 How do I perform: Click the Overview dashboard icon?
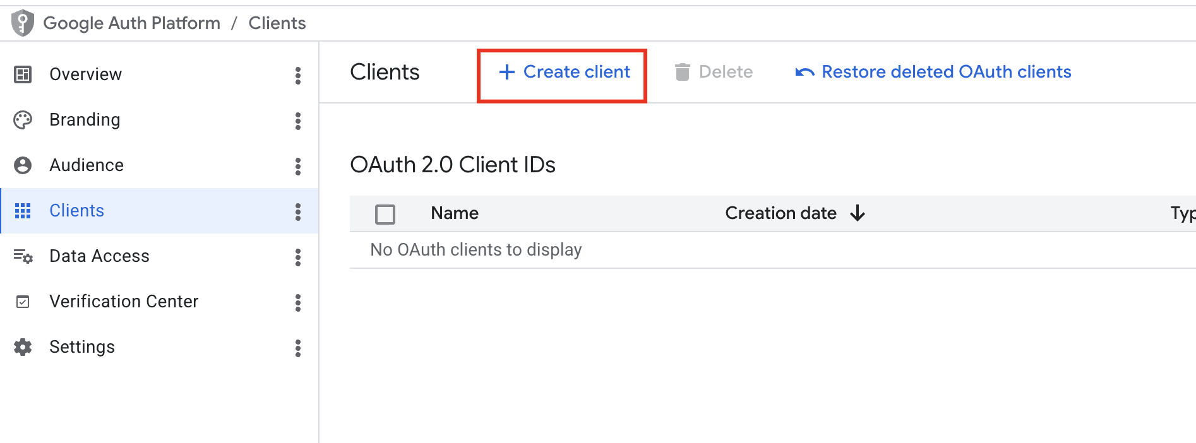23,74
